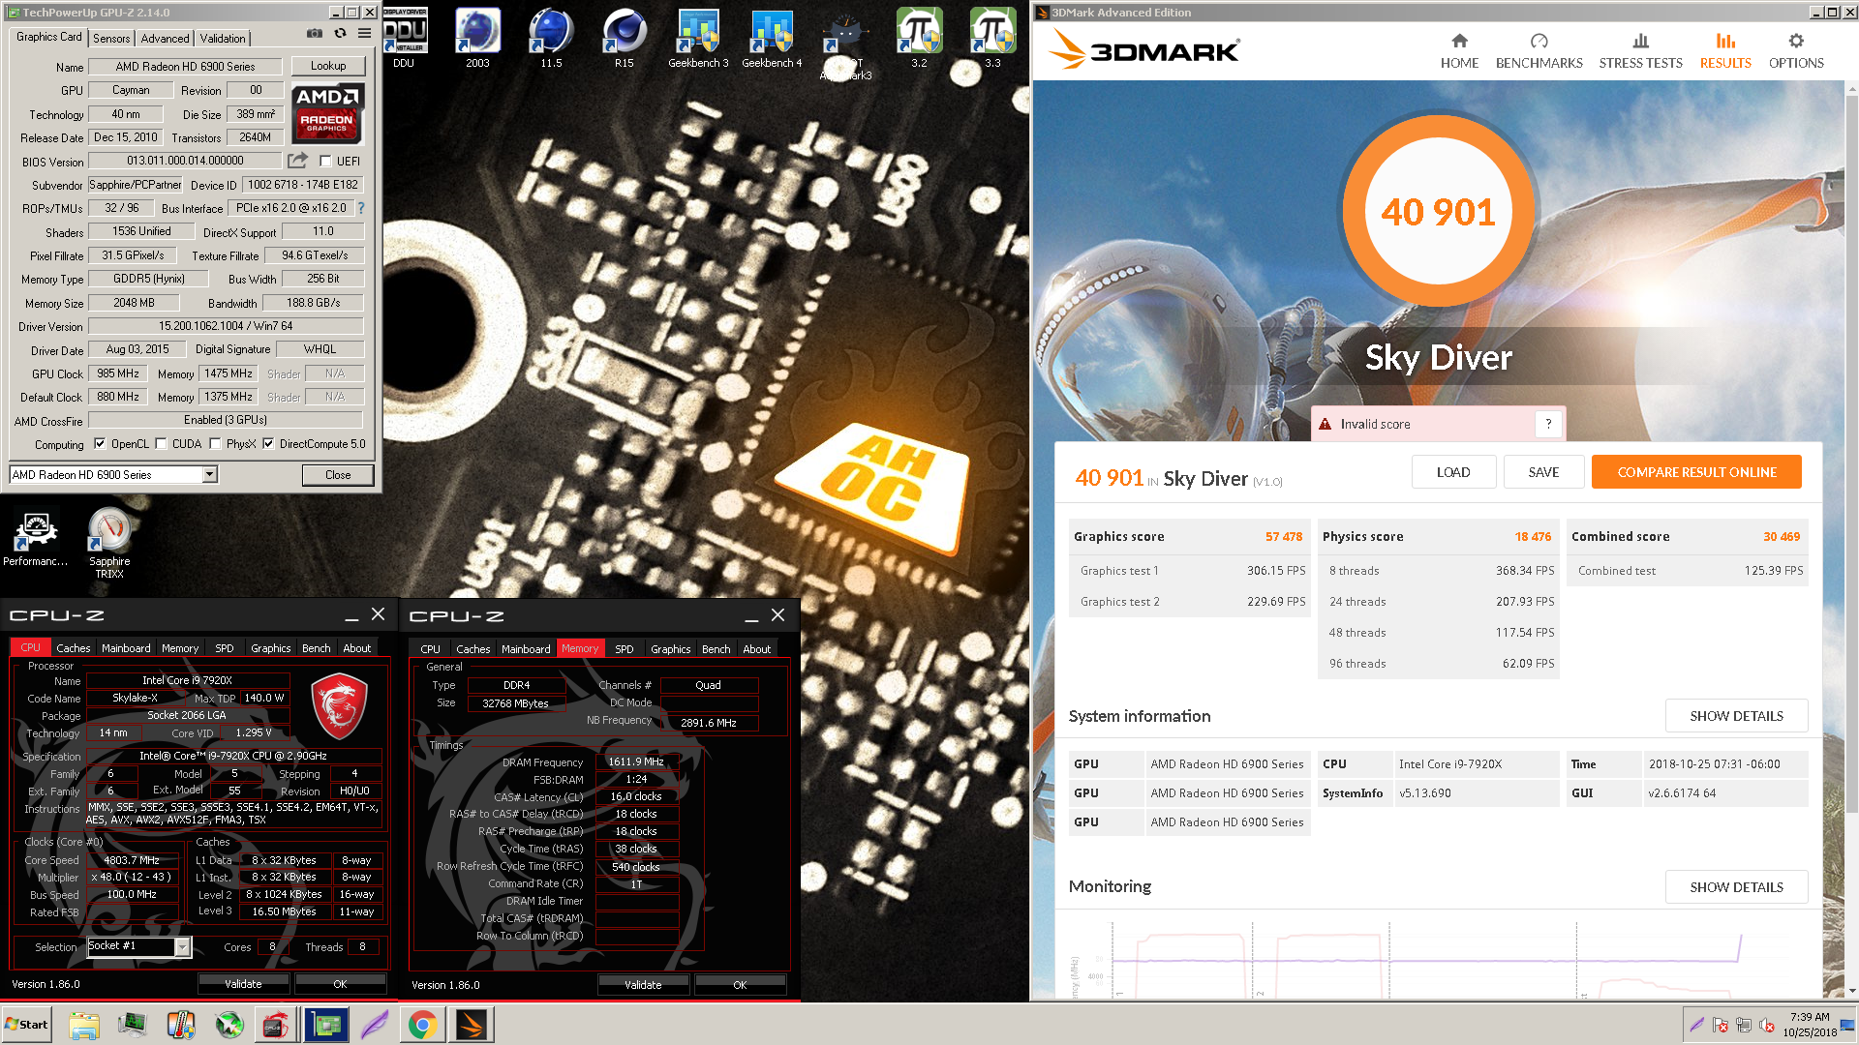Open 3DMark BENCHMARKS section
This screenshot has height=1045, width=1859.
pos(1539,50)
